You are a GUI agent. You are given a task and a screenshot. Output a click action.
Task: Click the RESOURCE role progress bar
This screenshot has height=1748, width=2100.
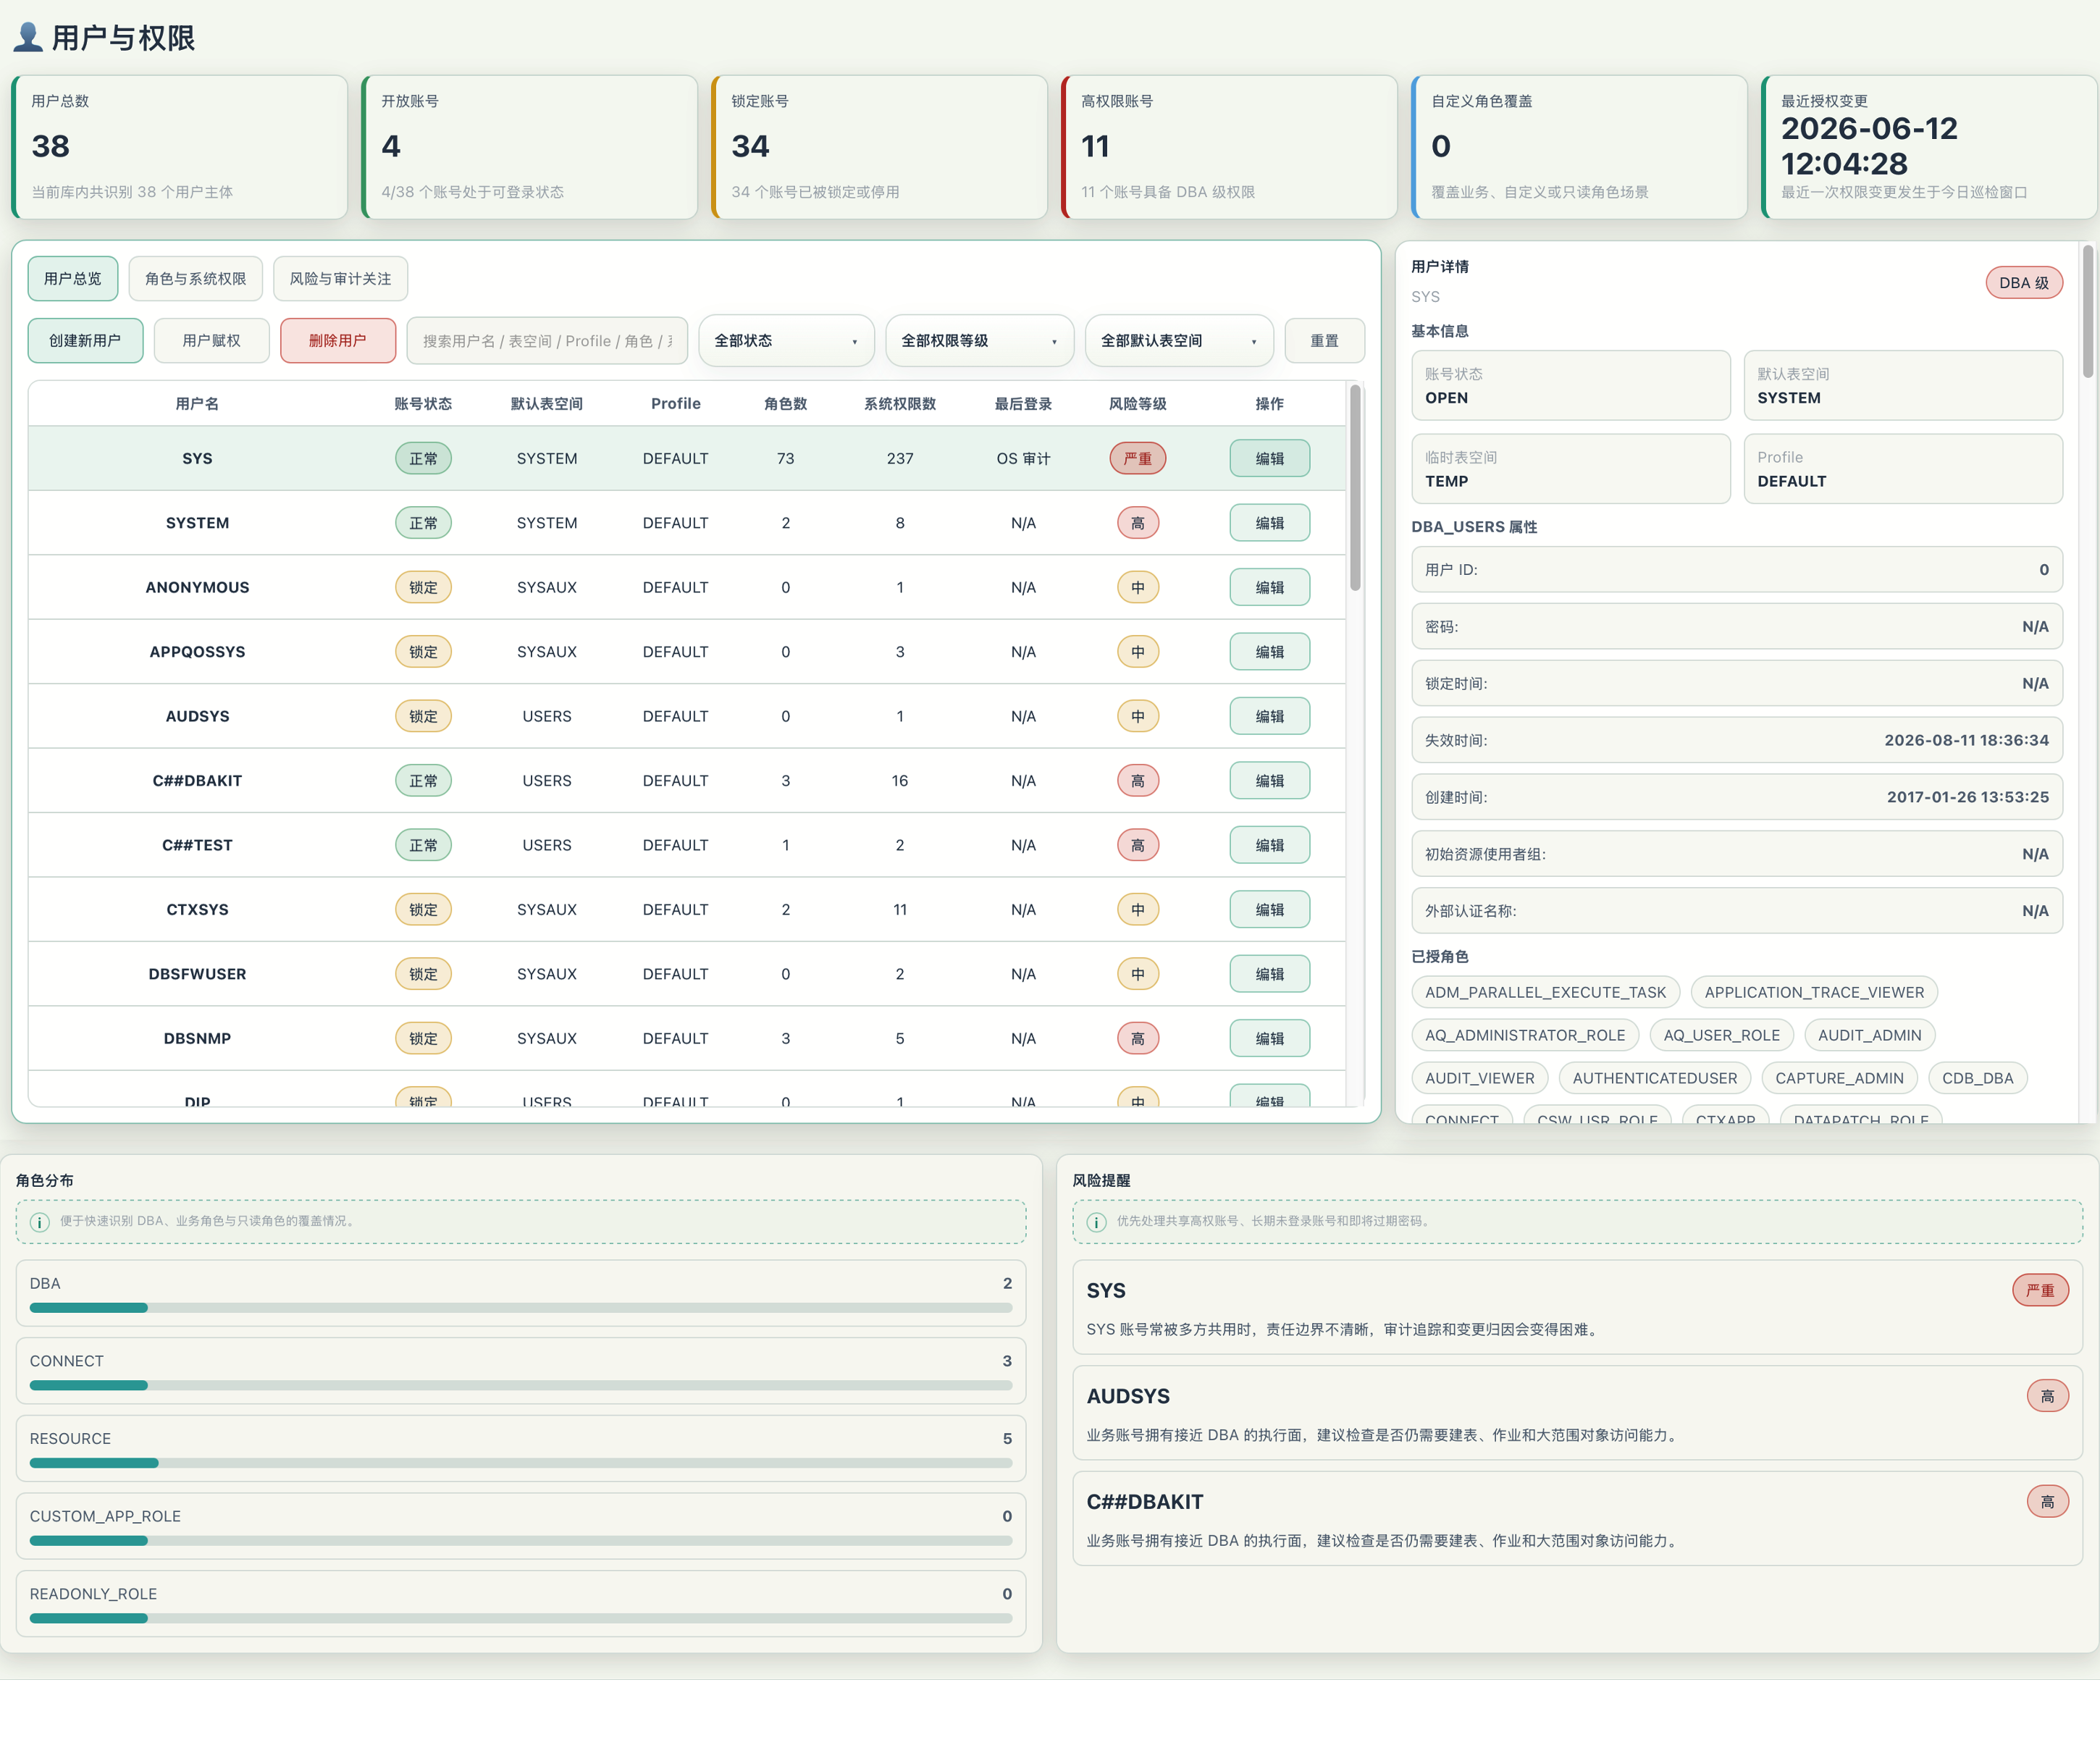click(521, 1463)
